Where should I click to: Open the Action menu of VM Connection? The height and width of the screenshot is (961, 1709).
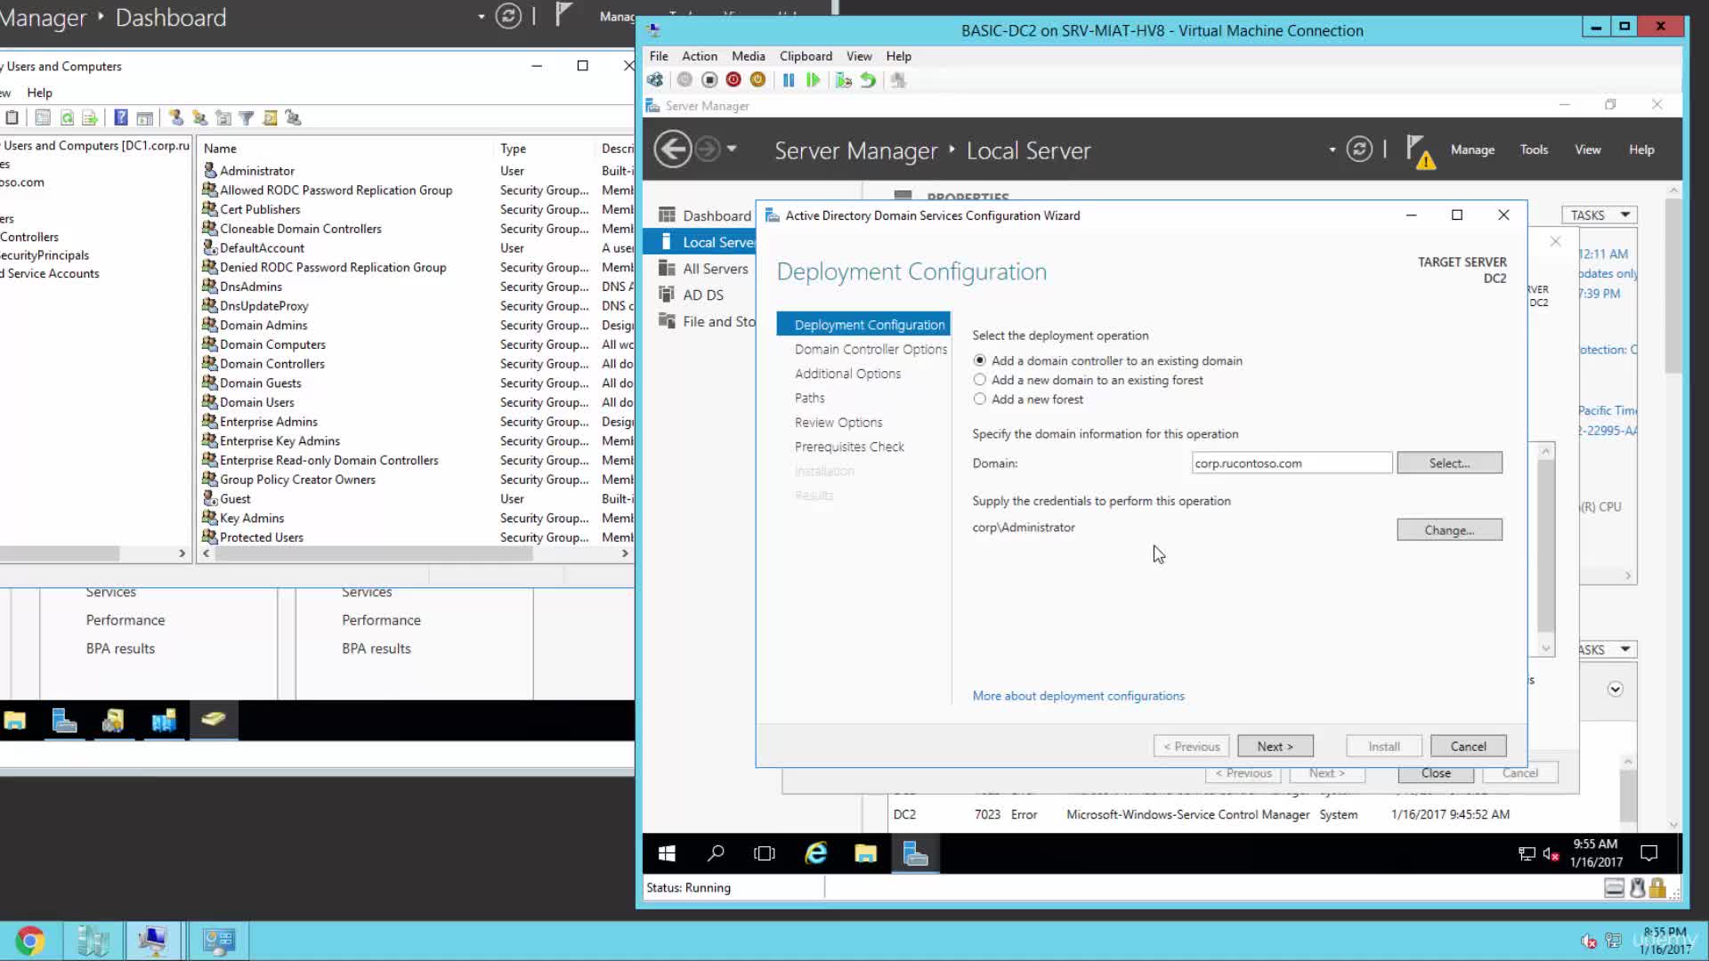pyautogui.click(x=700, y=56)
